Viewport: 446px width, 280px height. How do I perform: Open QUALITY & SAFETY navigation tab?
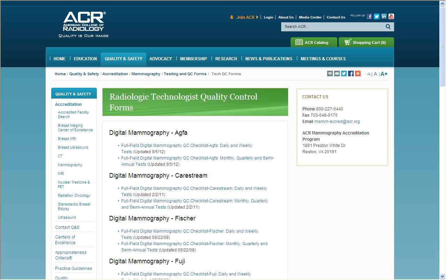(124, 59)
